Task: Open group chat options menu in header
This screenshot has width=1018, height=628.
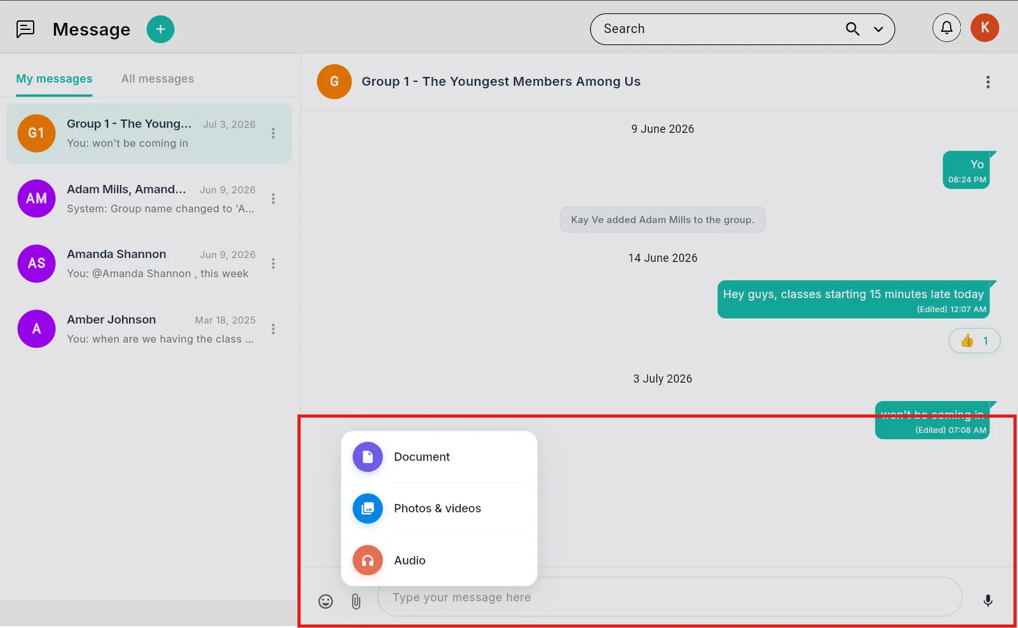Action: [988, 82]
